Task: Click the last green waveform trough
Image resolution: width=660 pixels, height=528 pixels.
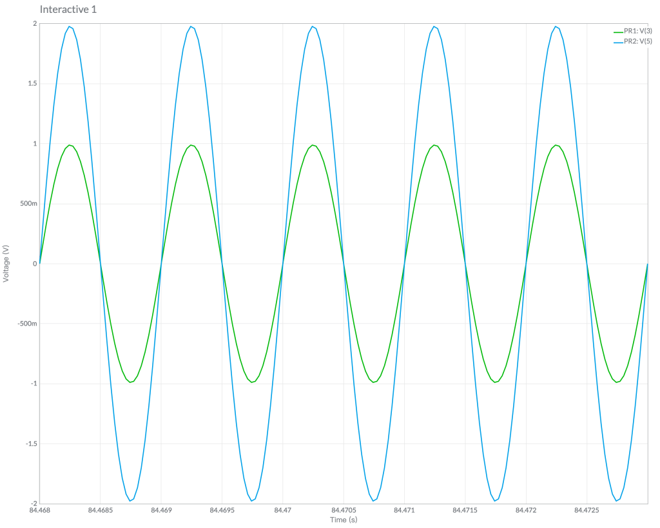Action: click(x=617, y=382)
